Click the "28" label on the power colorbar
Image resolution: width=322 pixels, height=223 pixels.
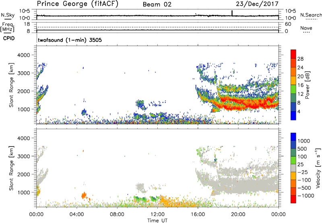(300, 59)
